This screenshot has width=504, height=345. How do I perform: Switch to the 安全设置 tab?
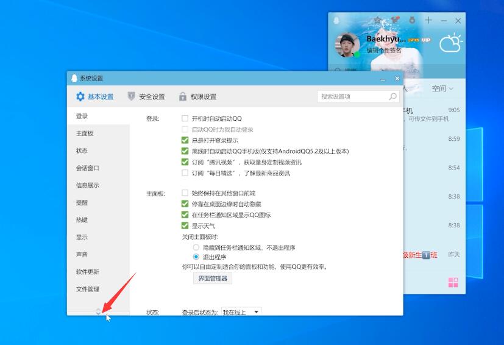pyautogui.click(x=146, y=96)
